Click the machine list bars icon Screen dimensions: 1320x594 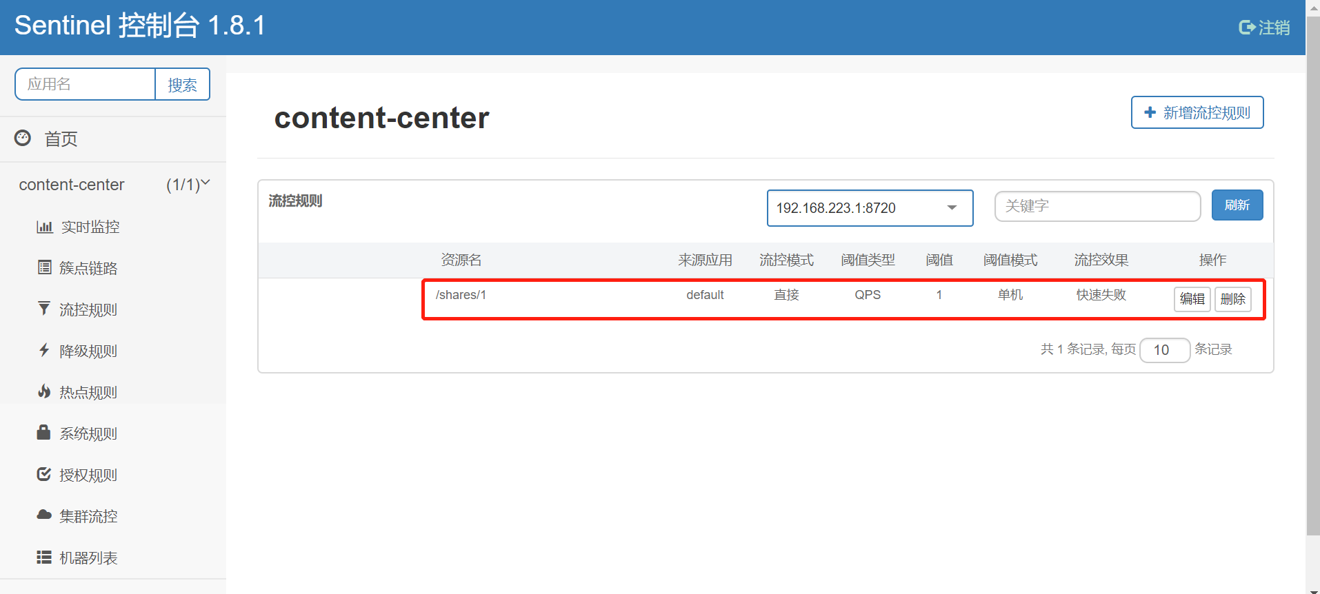tap(44, 557)
